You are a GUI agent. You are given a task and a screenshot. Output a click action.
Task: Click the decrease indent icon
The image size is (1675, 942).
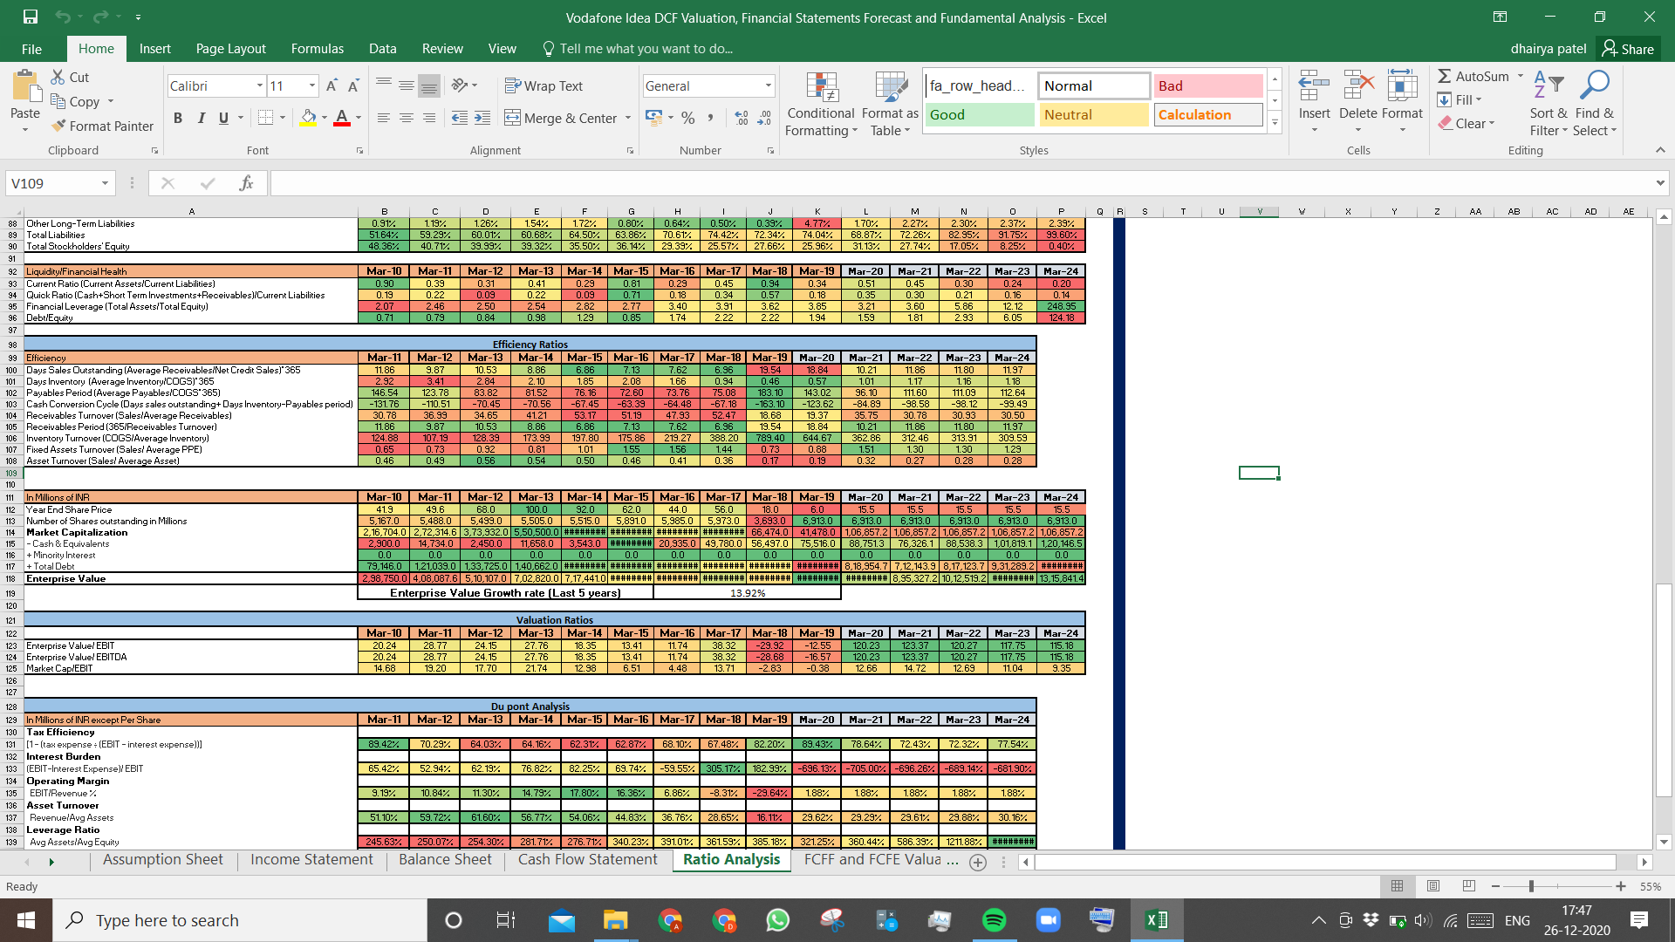point(460,117)
